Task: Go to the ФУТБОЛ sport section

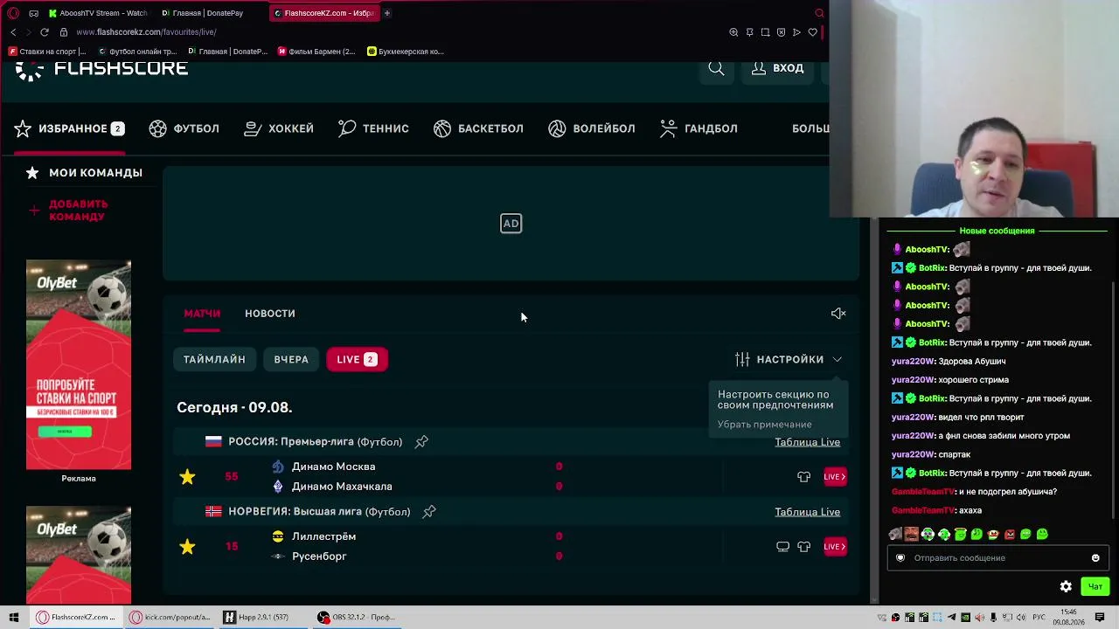Action: click(184, 128)
